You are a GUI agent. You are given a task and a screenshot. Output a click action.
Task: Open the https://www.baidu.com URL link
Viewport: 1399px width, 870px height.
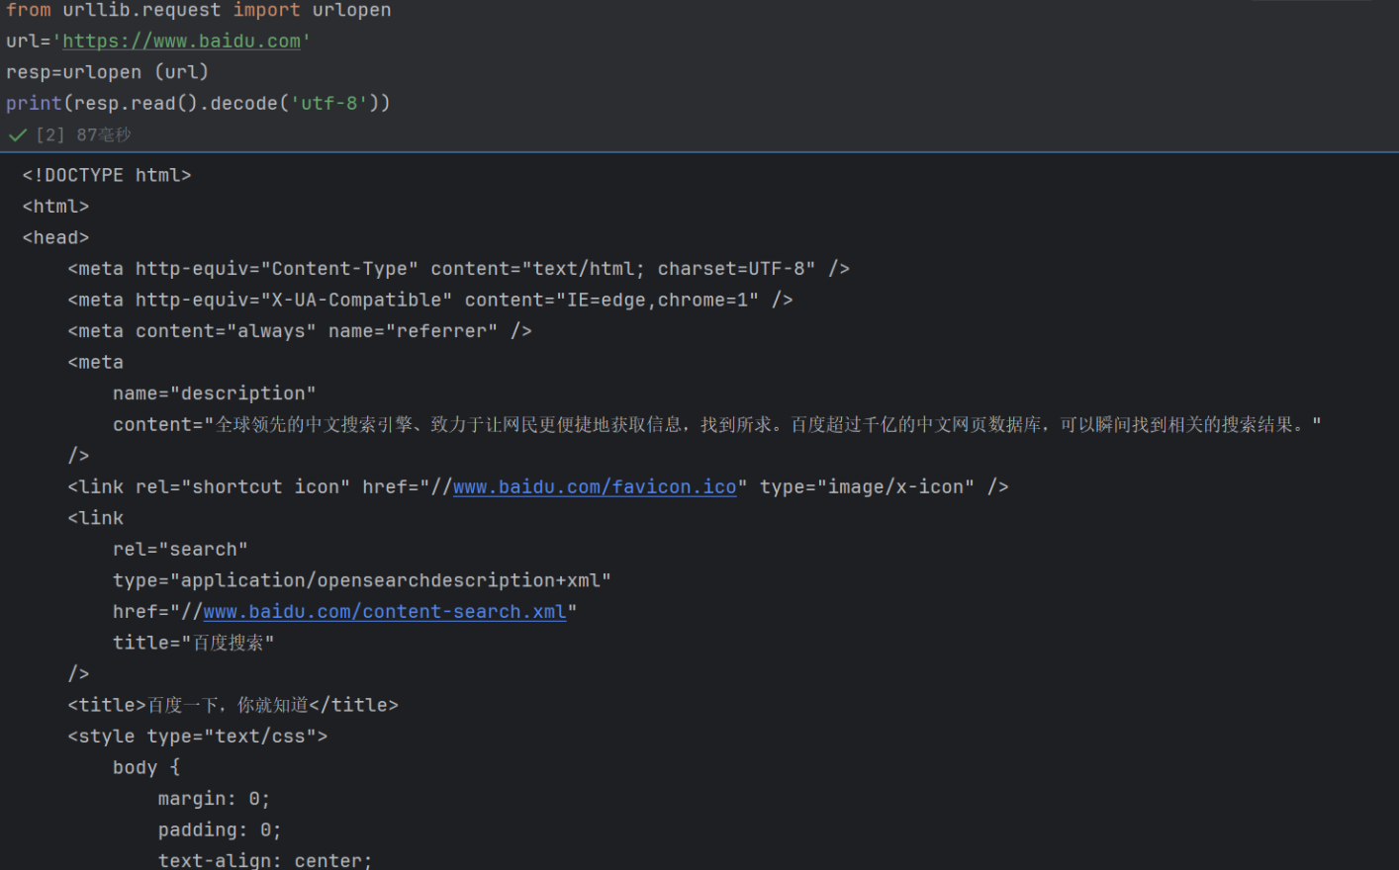(x=181, y=41)
